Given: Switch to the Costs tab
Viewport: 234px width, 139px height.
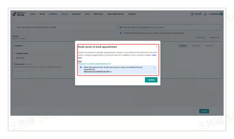Looking at the screenshot, I should [x=87, y=14].
